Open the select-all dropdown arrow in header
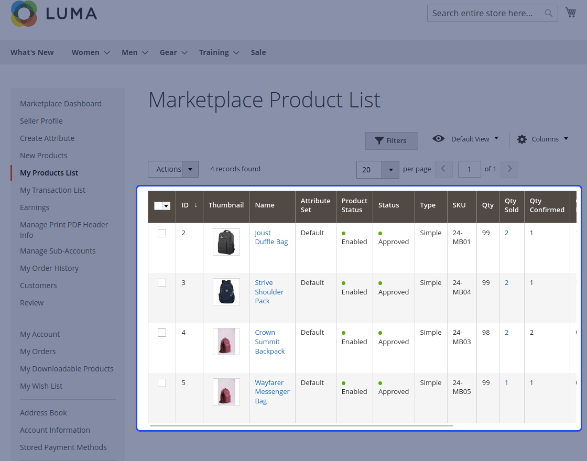Image resolution: width=587 pixels, height=461 pixels. click(x=166, y=206)
